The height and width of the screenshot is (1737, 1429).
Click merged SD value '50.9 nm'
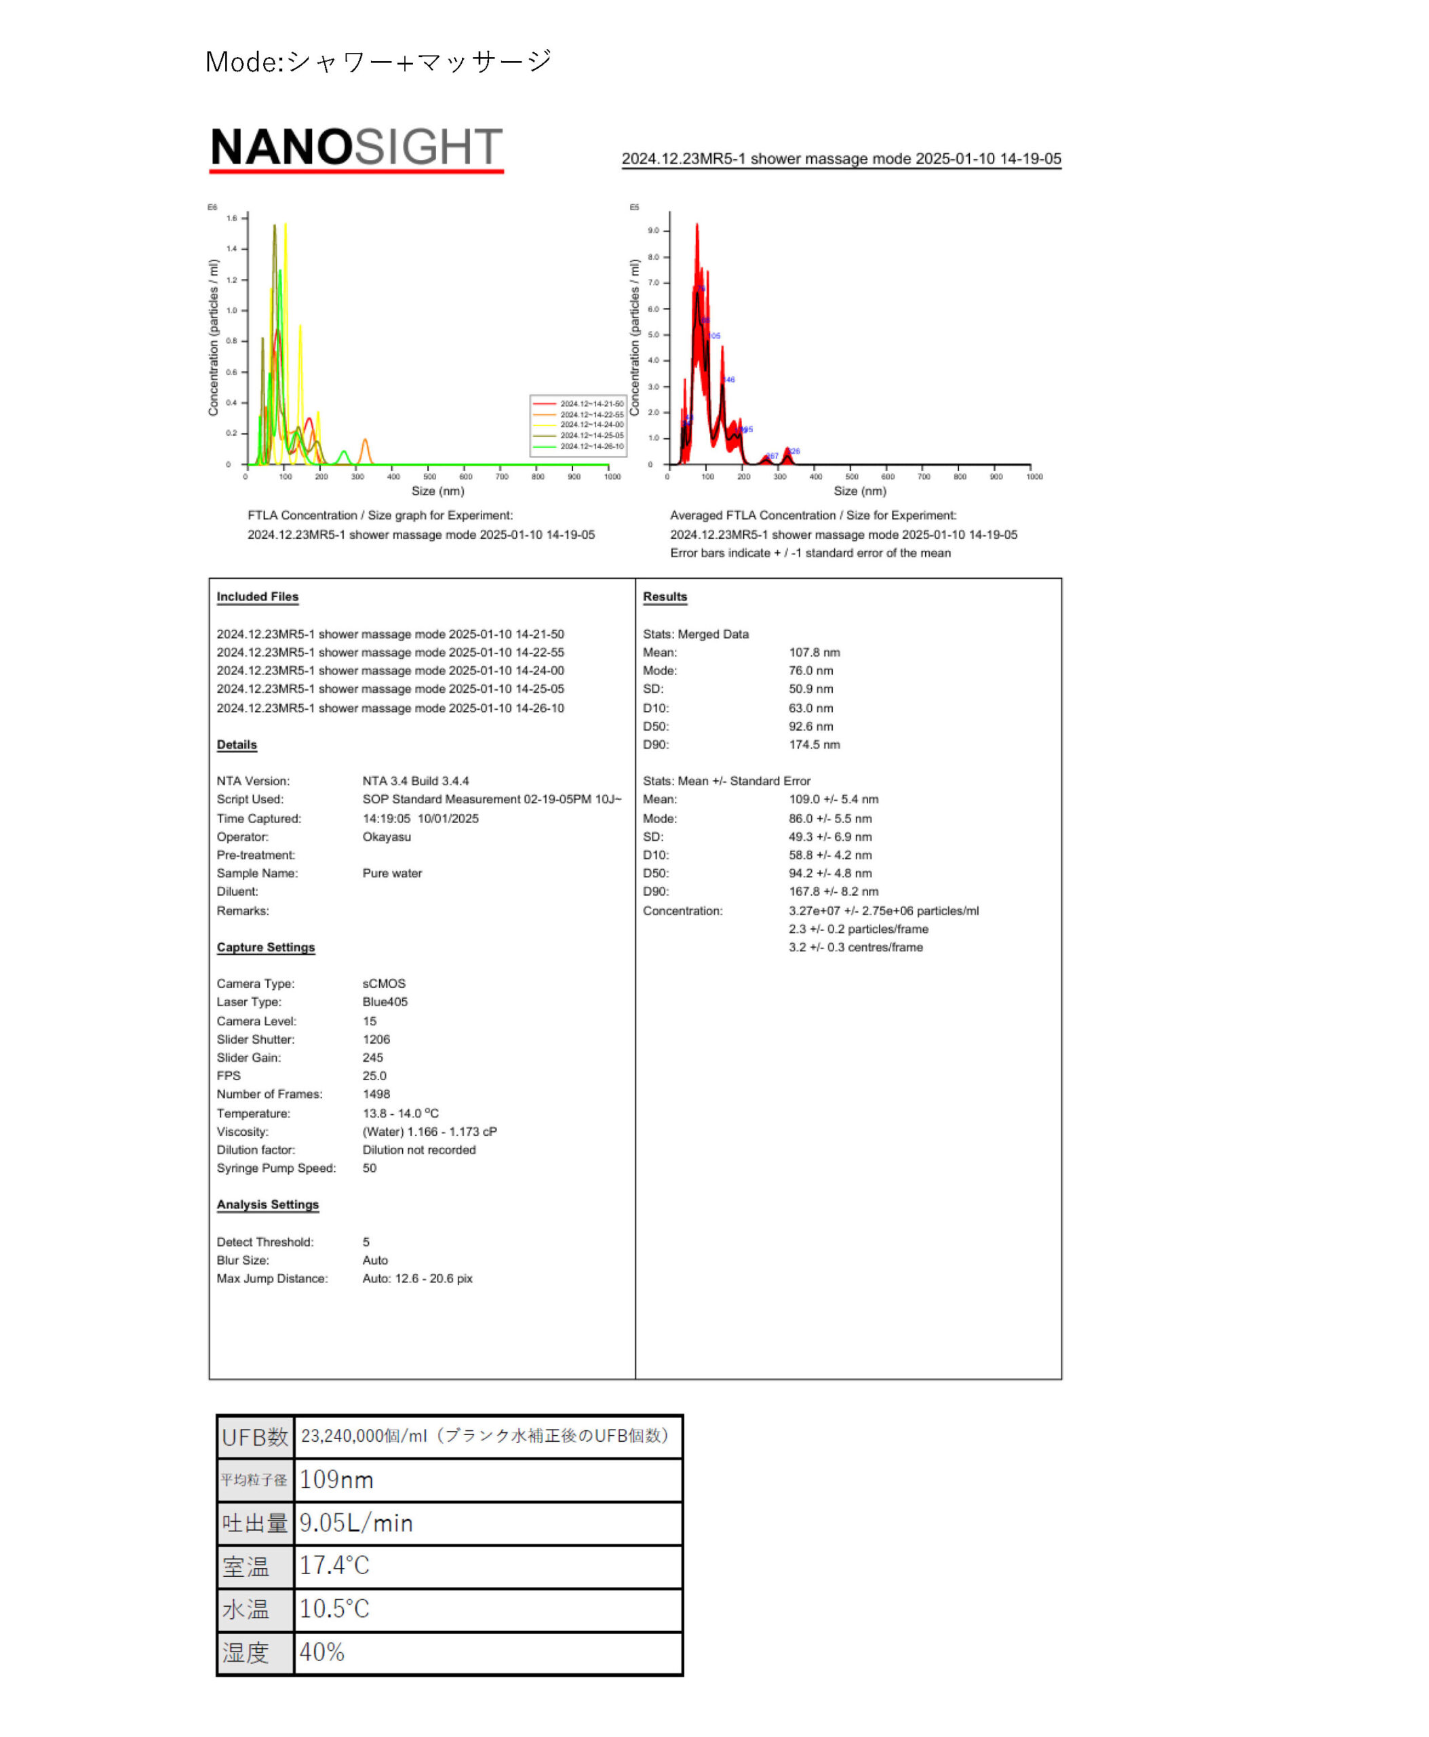811,689
